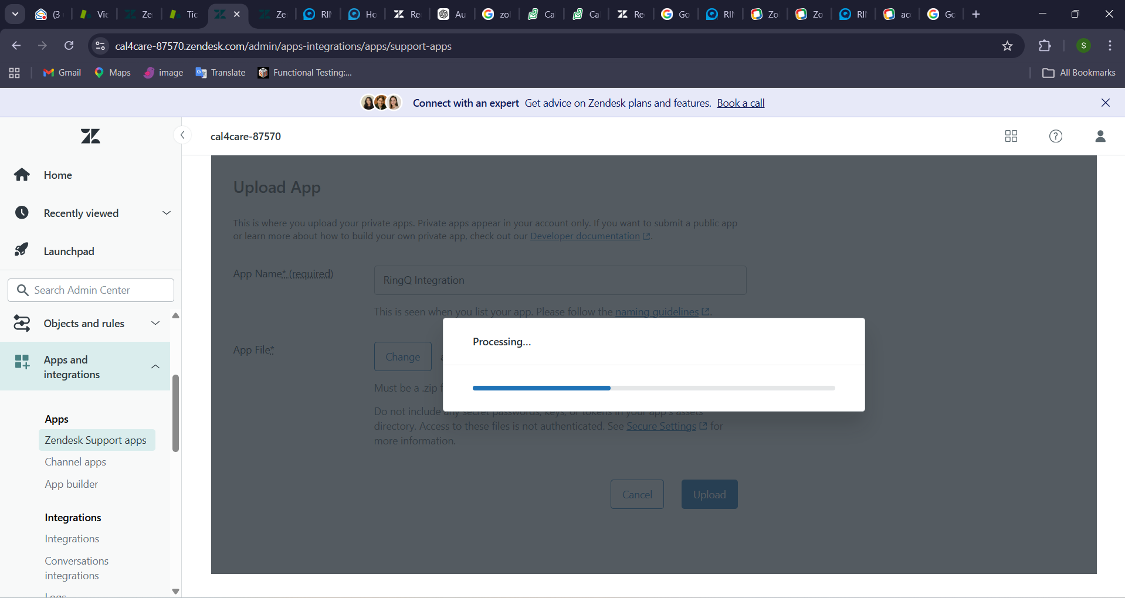Click the Upload App heading
The height and width of the screenshot is (598, 1125).
click(277, 188)
